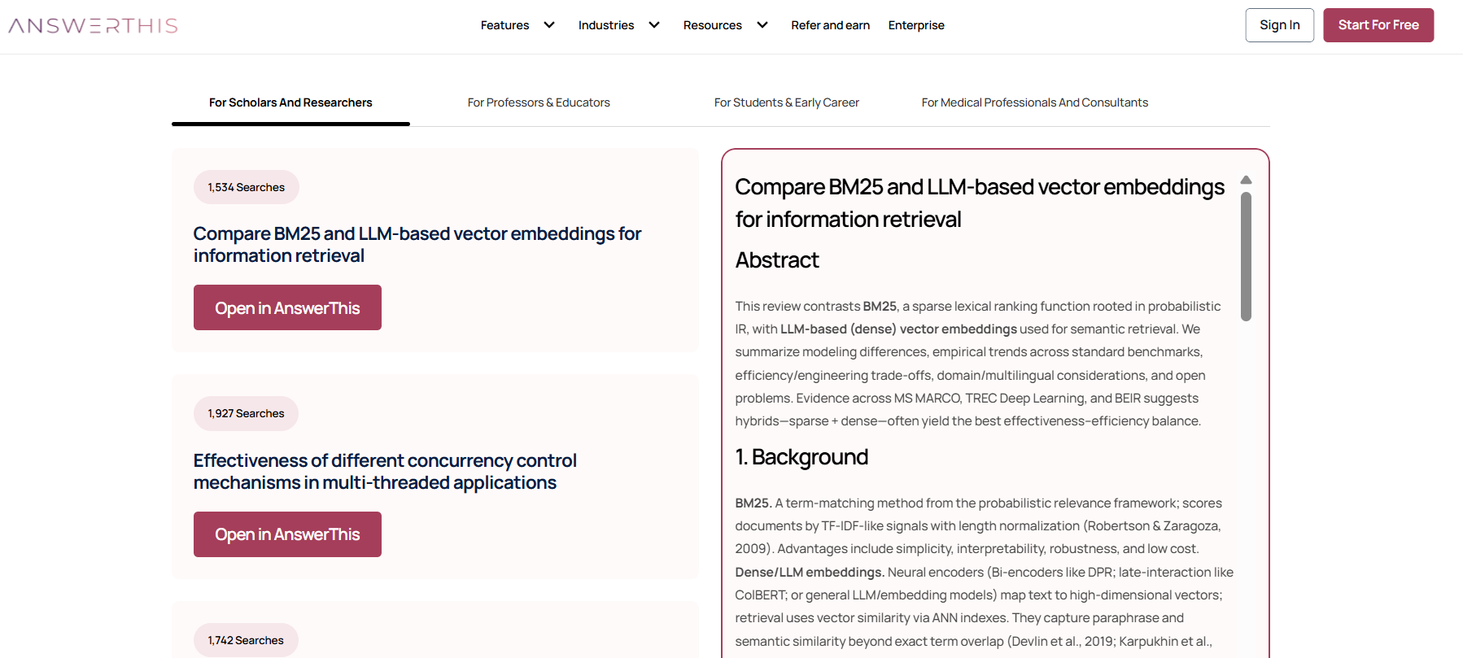Screen dimensions: 1463x658
Task: Click the '1. Background' heading
Action: 801,457
